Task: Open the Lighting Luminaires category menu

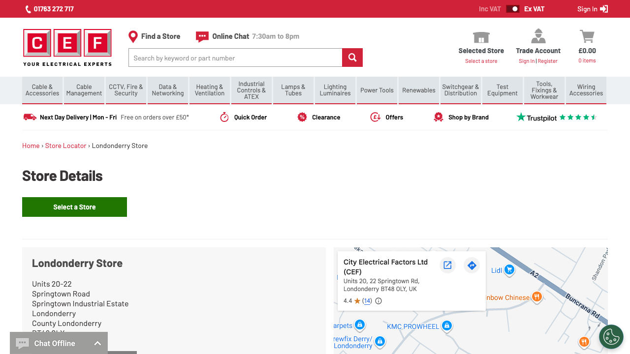Action: coord(335,90)
